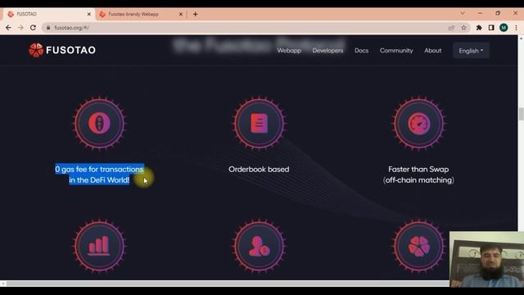The width and height of the screenshot is (524, 295).
Task: Click the 'Faster than Swap' text
Action: (x=418, y=170)
